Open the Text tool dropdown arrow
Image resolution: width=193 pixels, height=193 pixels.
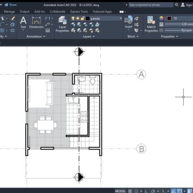[x=23, y=30]
